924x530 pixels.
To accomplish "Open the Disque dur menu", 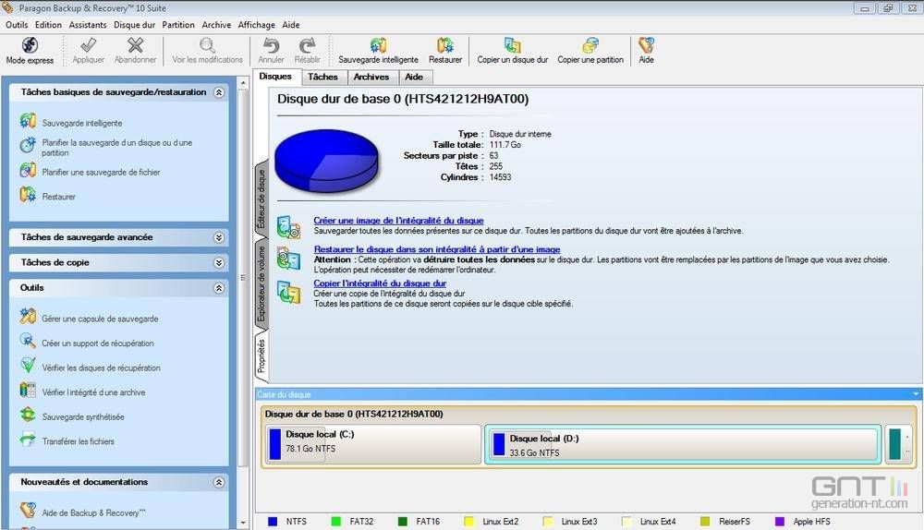I will (x=134, y=25).
